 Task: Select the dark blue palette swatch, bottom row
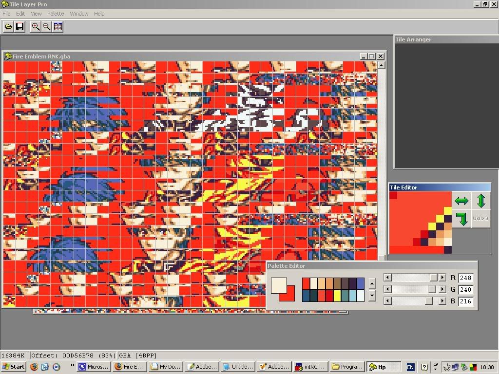pyautogui.click(x=306, y=296)
